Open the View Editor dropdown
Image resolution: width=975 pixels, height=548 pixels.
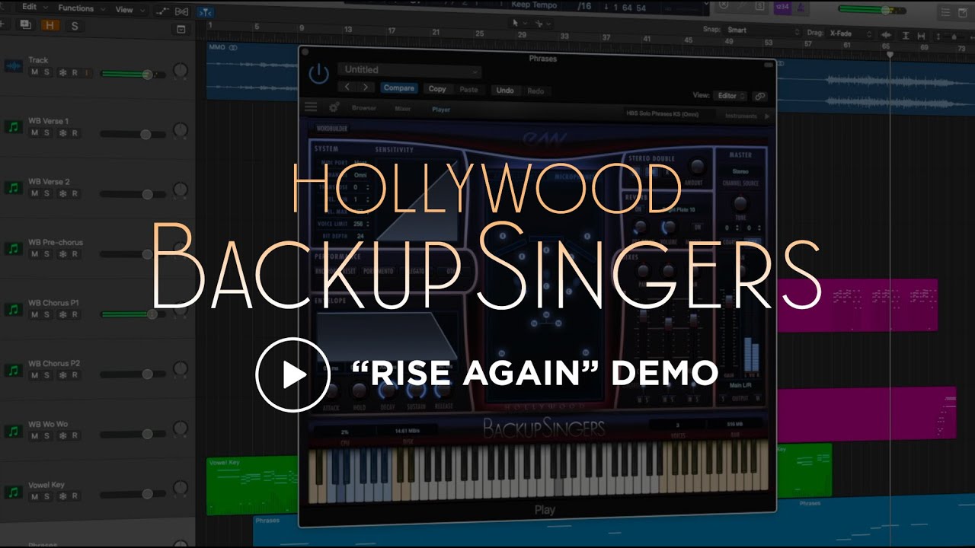(730, 96)
